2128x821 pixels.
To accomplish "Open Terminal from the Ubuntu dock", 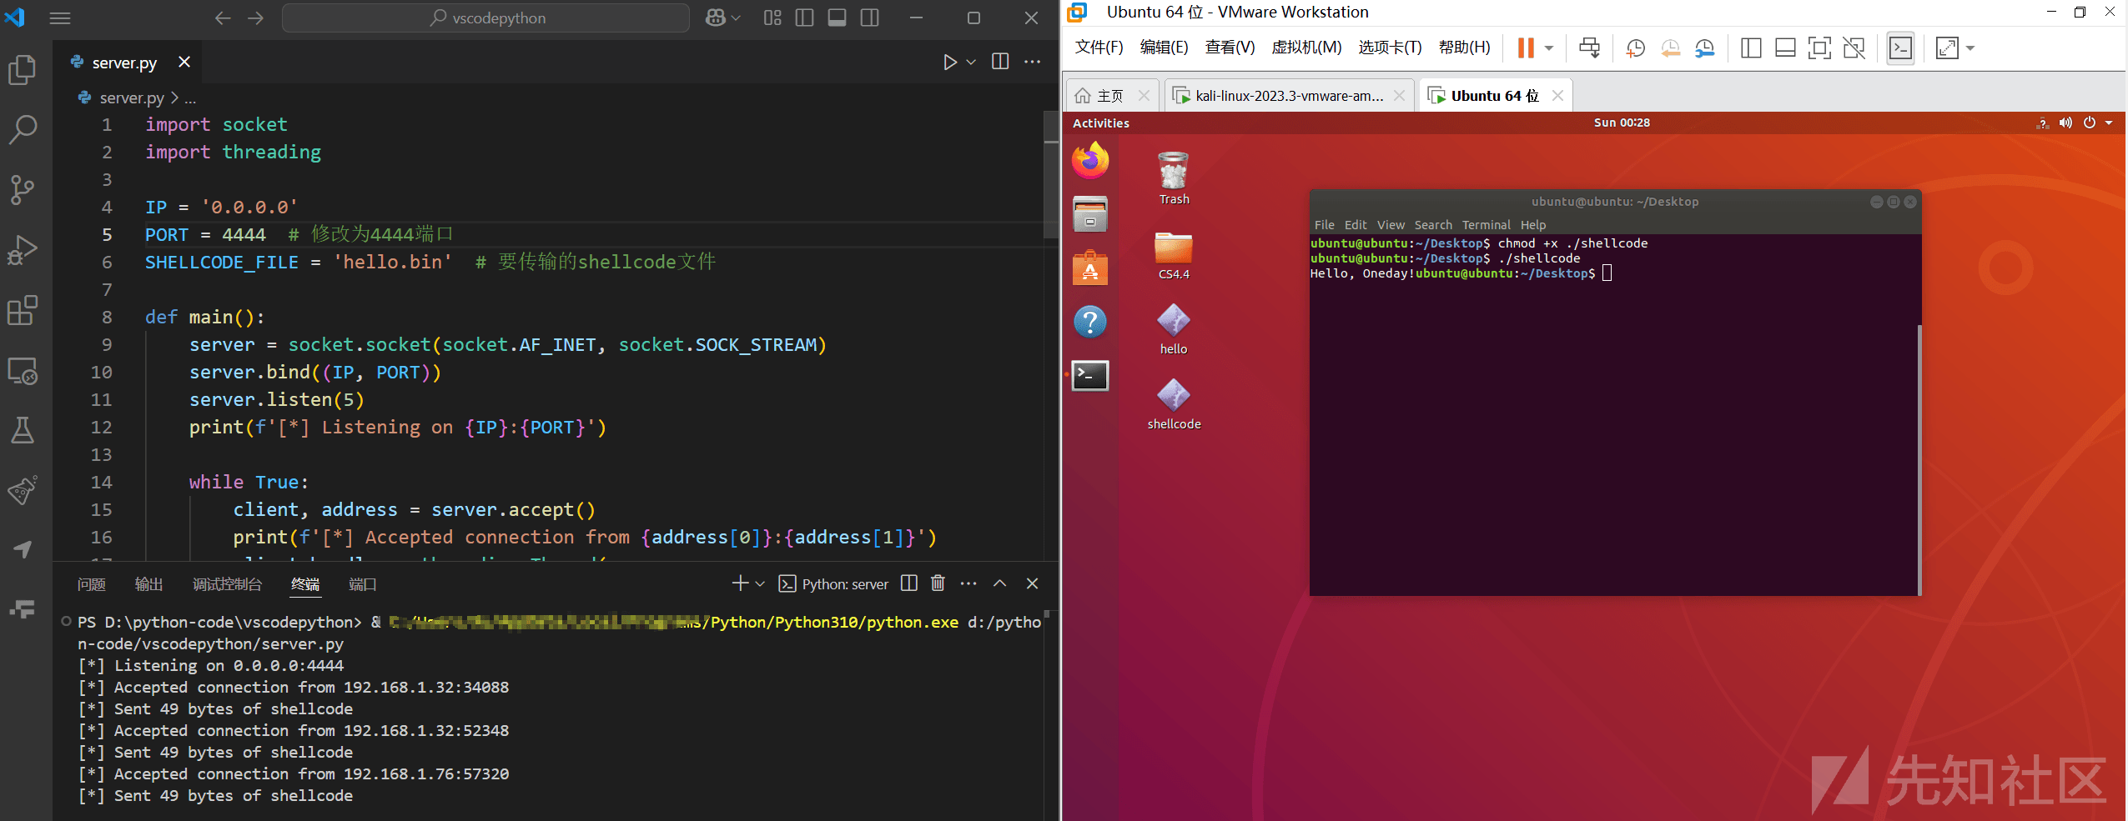I will tap(1090, 376).
